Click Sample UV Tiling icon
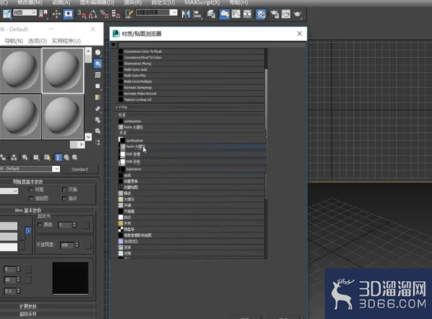Image resolution: width=432 pixels, height=319 pixels. 98,86
